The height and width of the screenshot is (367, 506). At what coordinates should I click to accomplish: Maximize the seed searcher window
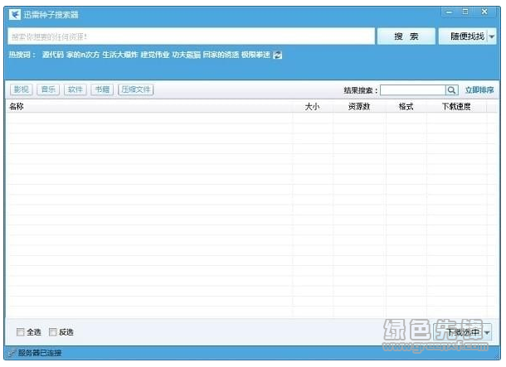click(x=465, y=12)
